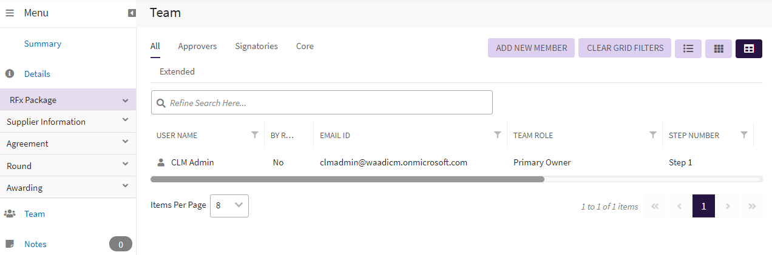Open the Step Number column filter
Viewport: 772px width, 255px height.
pyautogui.click(x=744, y=135)
